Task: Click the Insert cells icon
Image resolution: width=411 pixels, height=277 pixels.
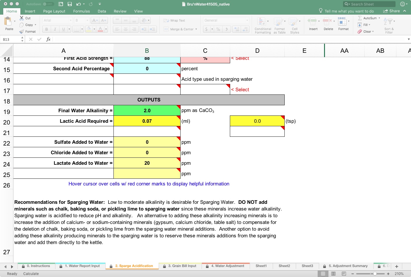Action: pos(312,22)
